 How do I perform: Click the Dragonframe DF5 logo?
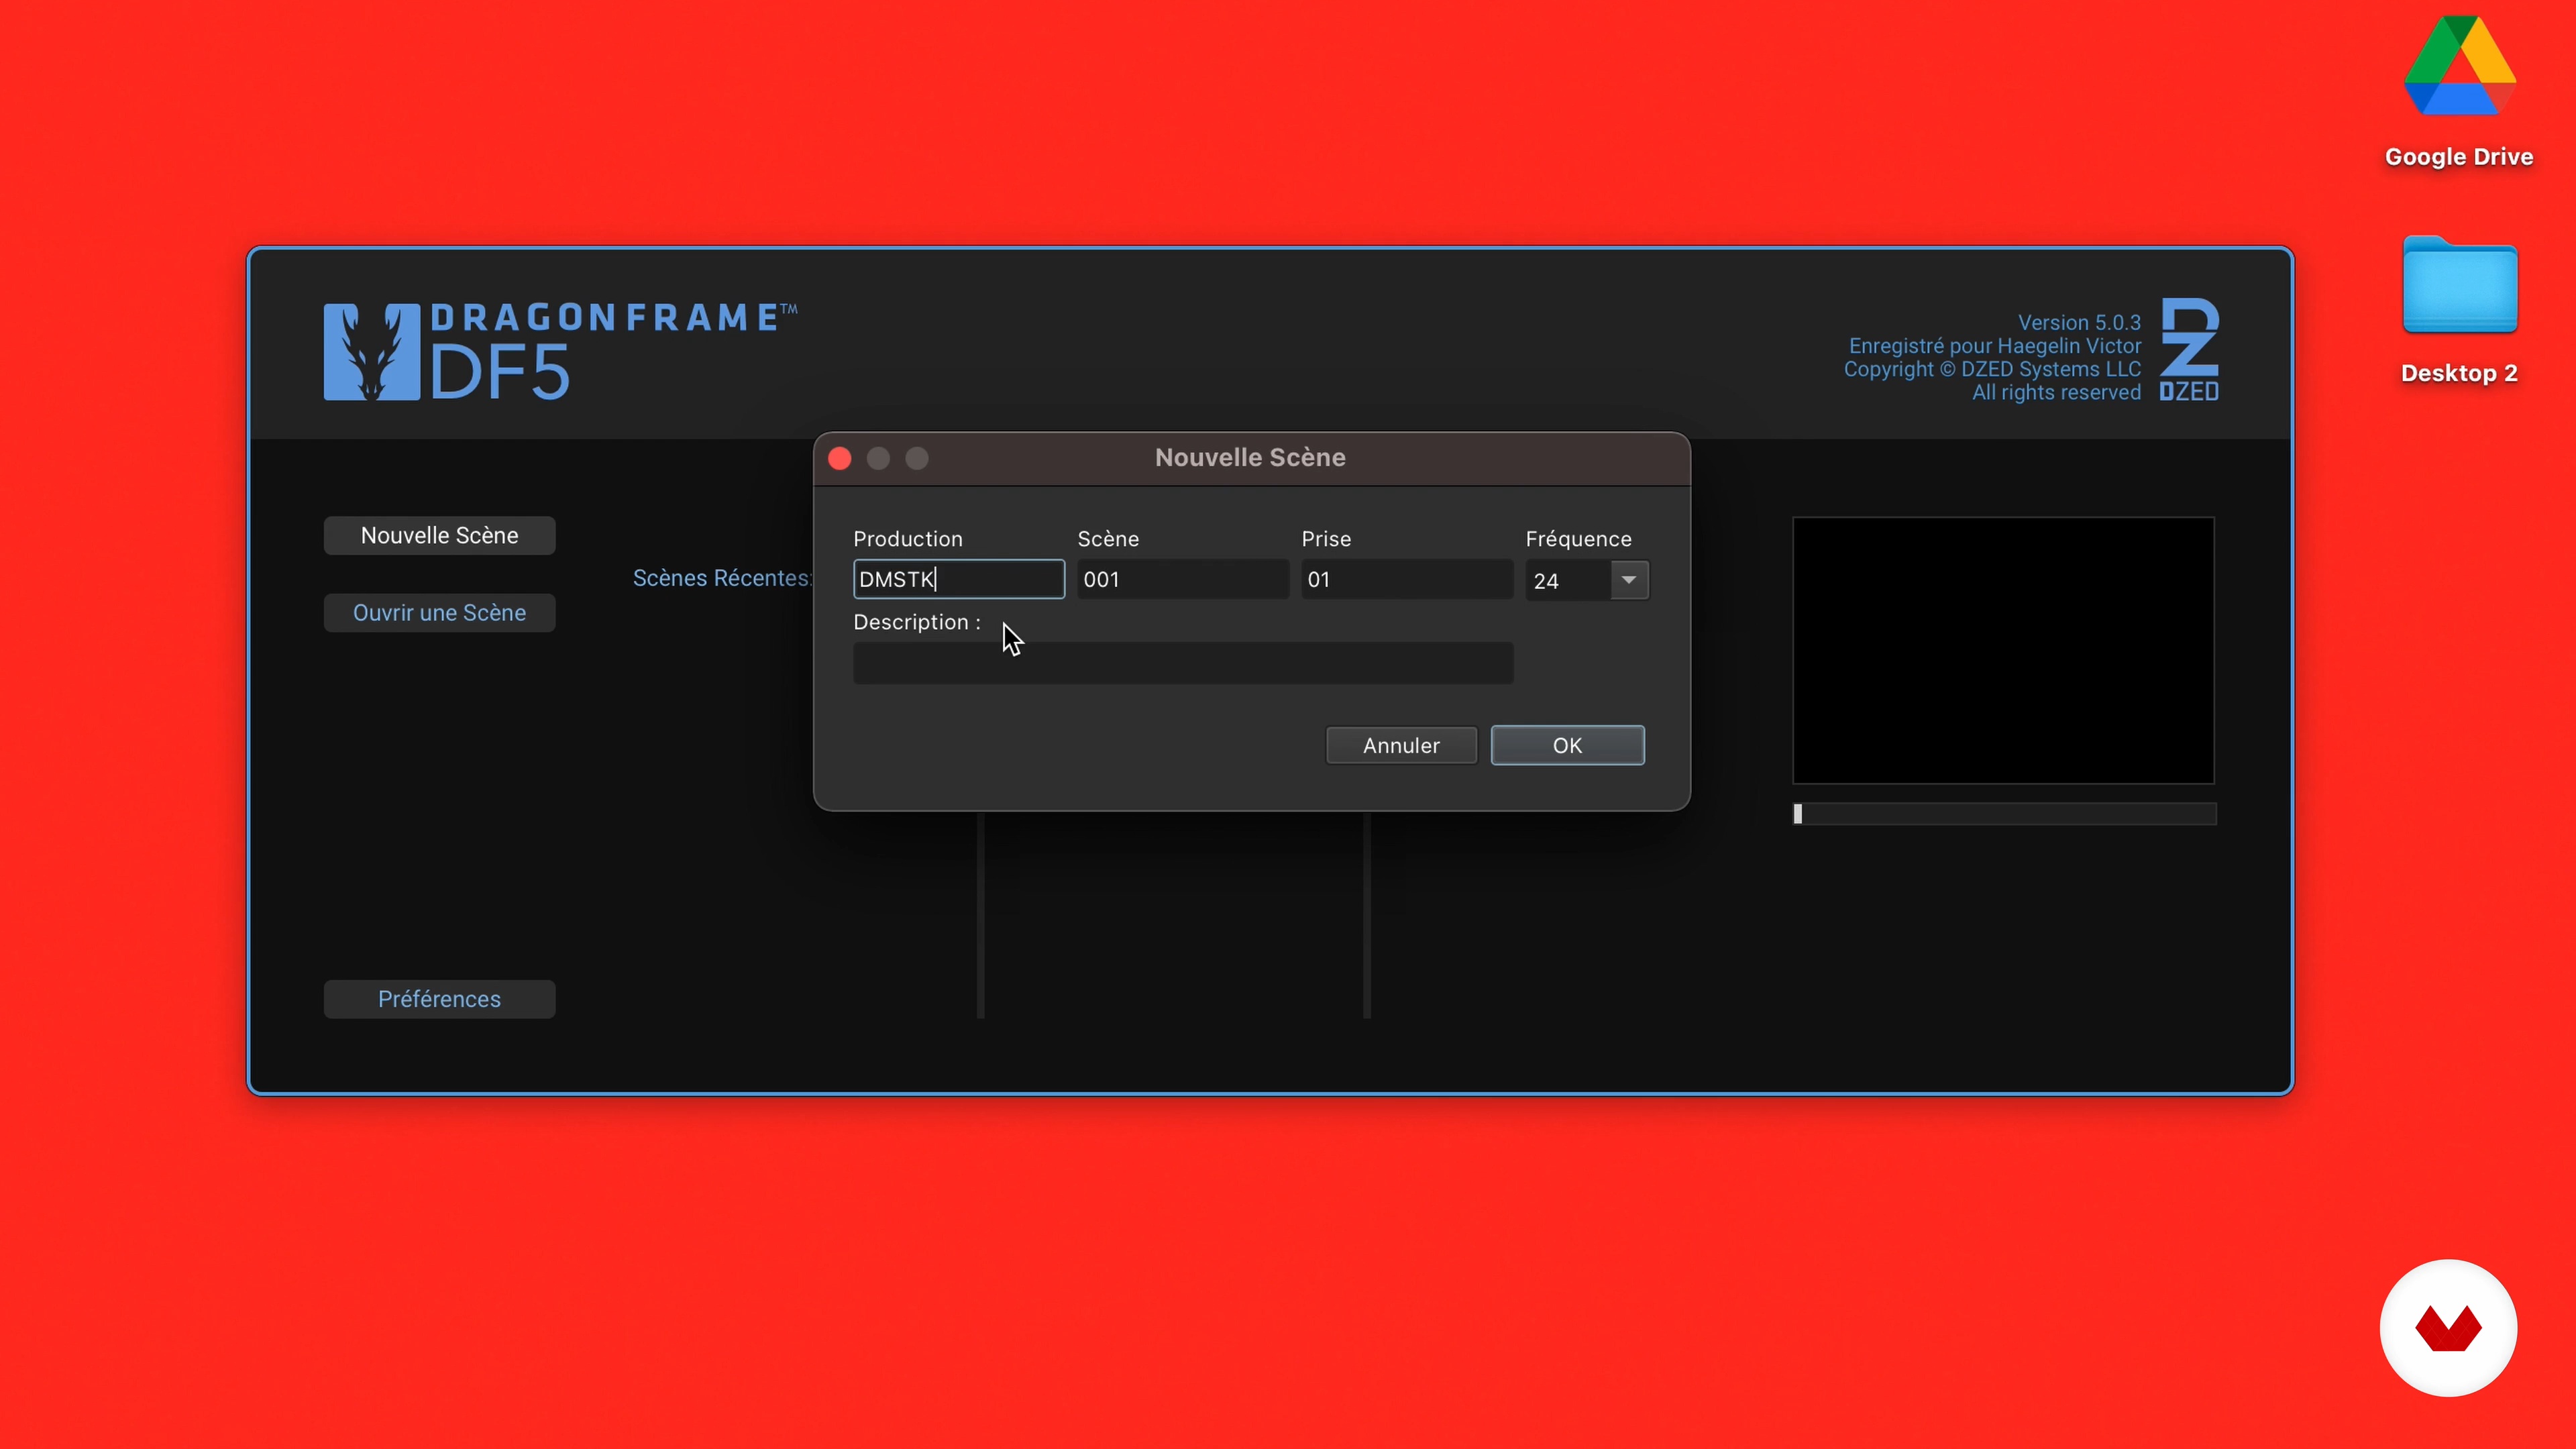[560, 351]
